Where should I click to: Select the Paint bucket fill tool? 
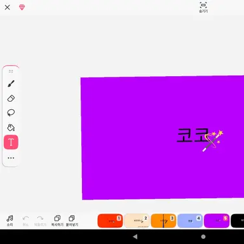tap(11, 128)
